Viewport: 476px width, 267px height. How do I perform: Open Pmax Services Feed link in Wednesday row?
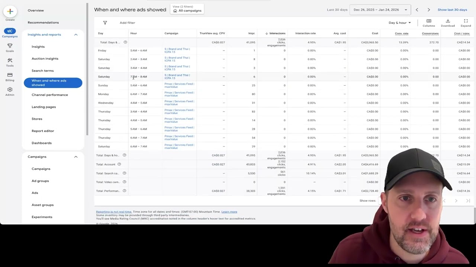[x=179, y=103]
